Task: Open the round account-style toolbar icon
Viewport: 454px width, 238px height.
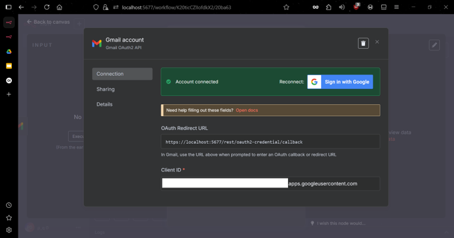Action: [370, 7]
